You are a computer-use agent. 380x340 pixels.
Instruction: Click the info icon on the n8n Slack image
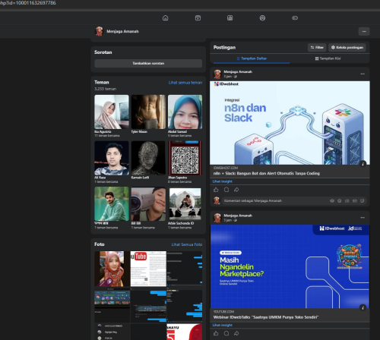tap(363, 164)
